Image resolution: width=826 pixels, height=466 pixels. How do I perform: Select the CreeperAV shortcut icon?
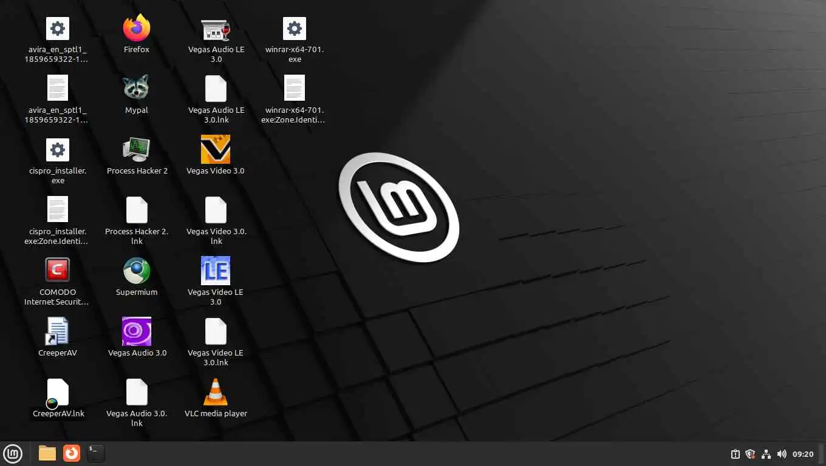click(58, 331)
